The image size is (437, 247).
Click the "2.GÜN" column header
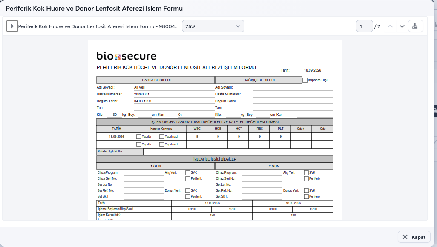[x=274, y=166]
